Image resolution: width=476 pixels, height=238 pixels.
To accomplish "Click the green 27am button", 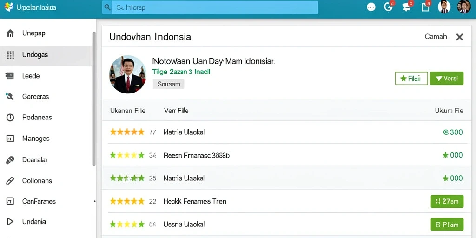I will pyautogui.click(x=447, y=201).
